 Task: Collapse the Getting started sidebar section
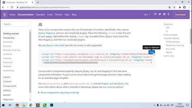(11, 33)
